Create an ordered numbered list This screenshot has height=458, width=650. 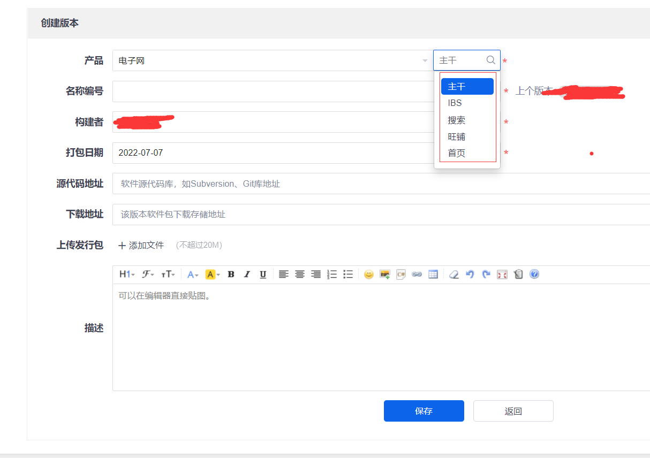(x=332, y=274)
